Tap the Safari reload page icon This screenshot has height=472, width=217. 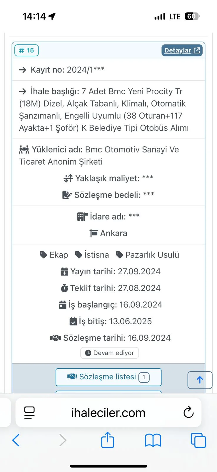point(188,412)
